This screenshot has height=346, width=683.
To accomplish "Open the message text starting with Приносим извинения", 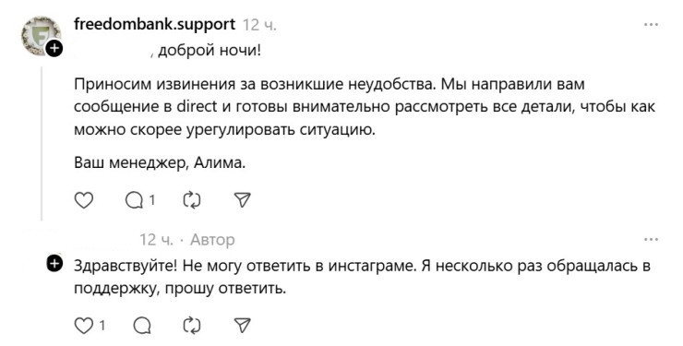I will 365,107.
